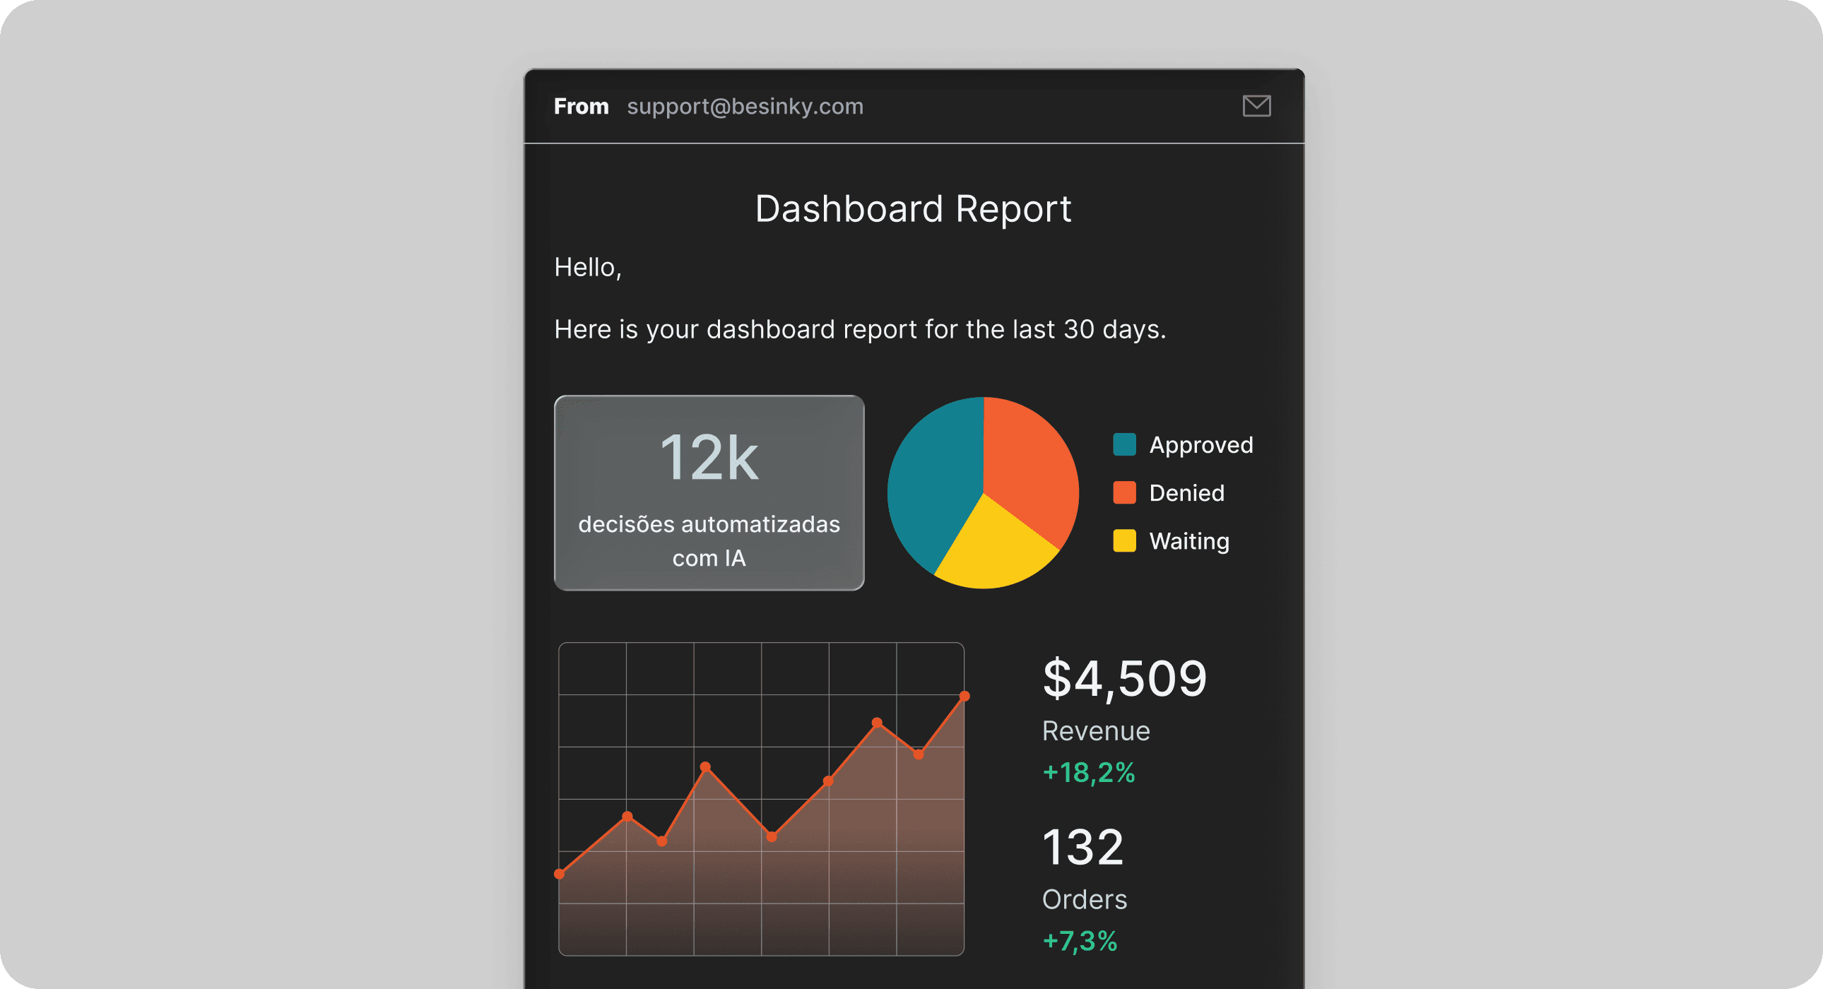The width and height of the screenshot is (1823, 989).
Task: Click the Dashboard Report heading
Action: pos(912,208)
